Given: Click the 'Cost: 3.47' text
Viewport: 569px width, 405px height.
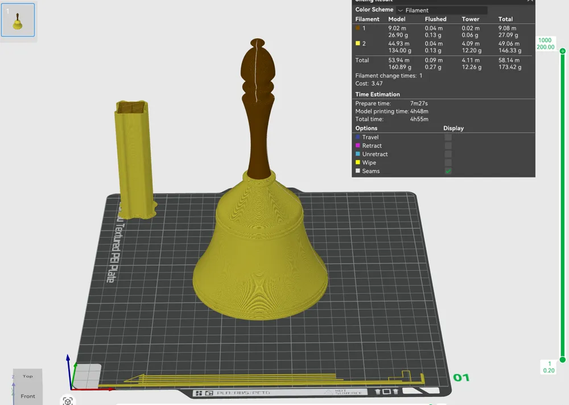Looking at the screenshot, I should tap(369, 83).
